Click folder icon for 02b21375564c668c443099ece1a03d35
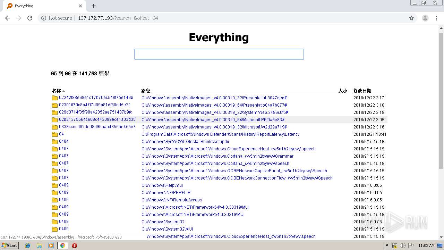The height and width of the screenshot is (250, 444). pos(55,120)
